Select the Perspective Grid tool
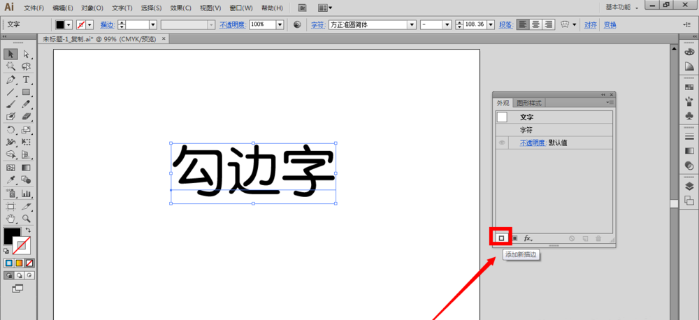Screen dimensions: 699x320 (x=27, y=154)
